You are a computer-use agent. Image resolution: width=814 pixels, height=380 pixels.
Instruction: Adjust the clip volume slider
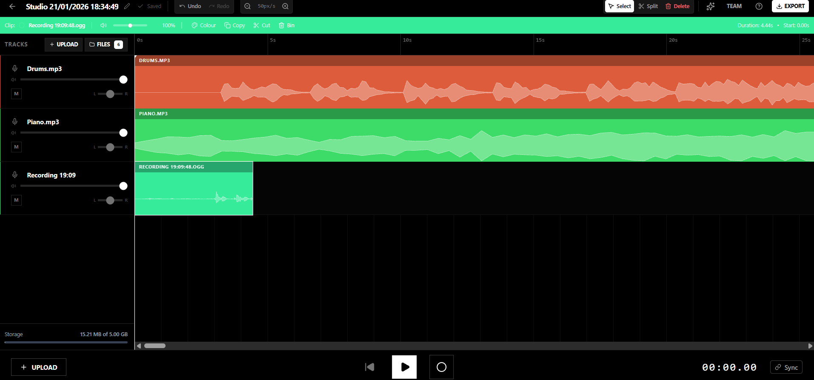click(130, 26)
